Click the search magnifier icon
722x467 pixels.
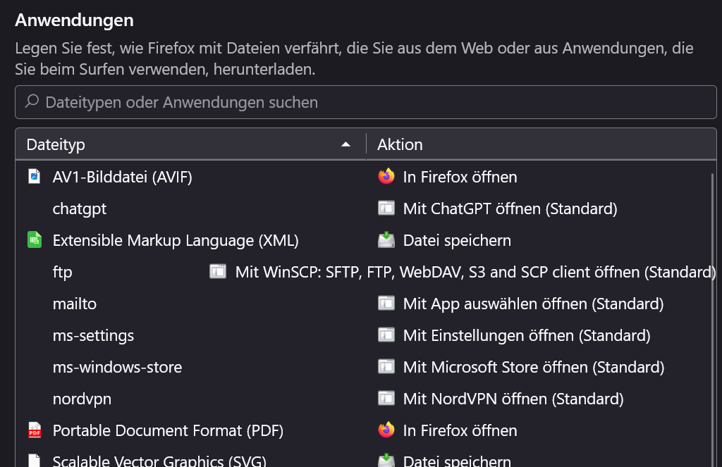tap(32, 101)
